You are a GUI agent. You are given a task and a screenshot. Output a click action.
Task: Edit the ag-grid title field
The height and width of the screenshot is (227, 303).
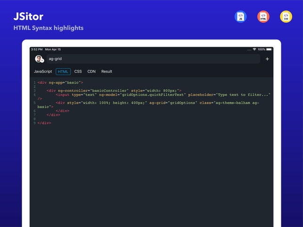[153, 59]
